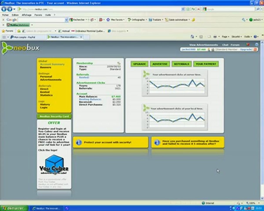This screenshot has width=264, height=211.
Task: Click the Neobux Security Card button
Action: coord(54,116)
